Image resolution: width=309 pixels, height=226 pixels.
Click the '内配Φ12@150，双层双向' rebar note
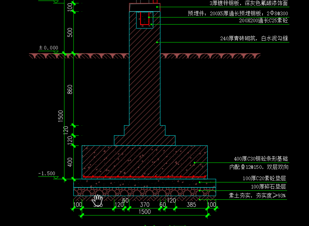[x=259, y=167]
